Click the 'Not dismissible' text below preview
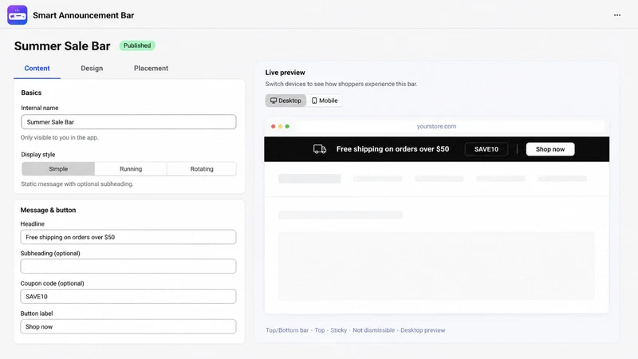 373,330
